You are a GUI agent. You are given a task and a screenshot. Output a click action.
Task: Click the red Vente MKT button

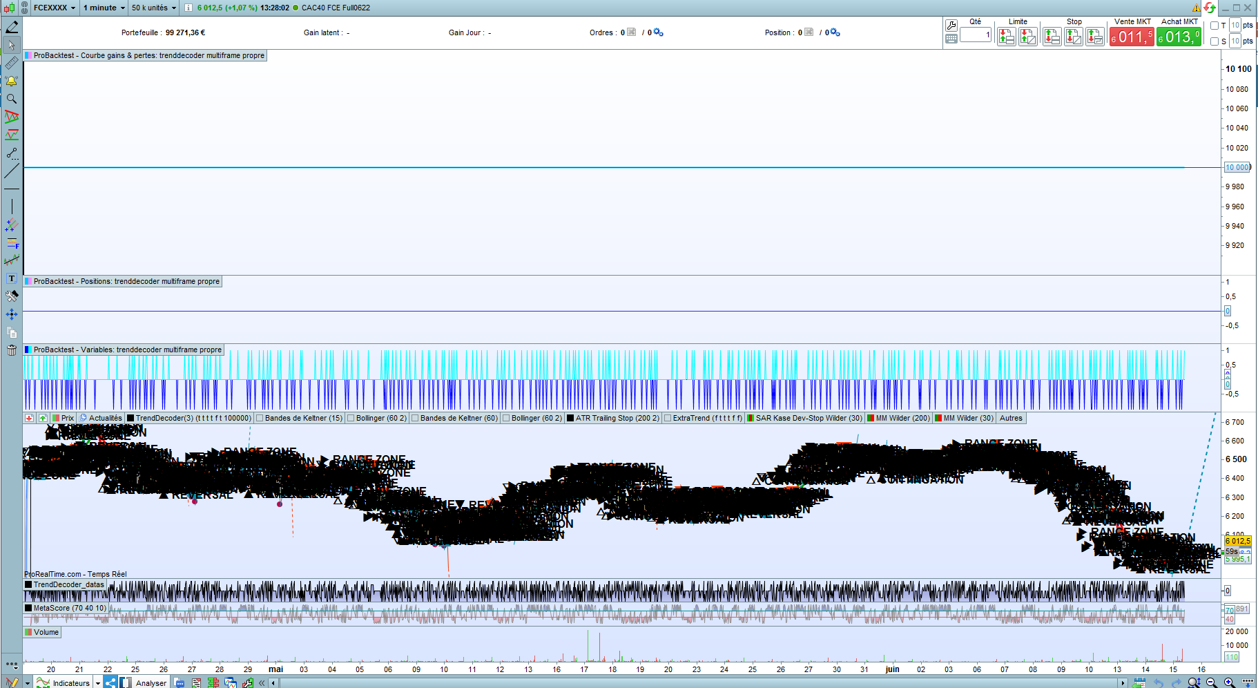point(1131,37)
